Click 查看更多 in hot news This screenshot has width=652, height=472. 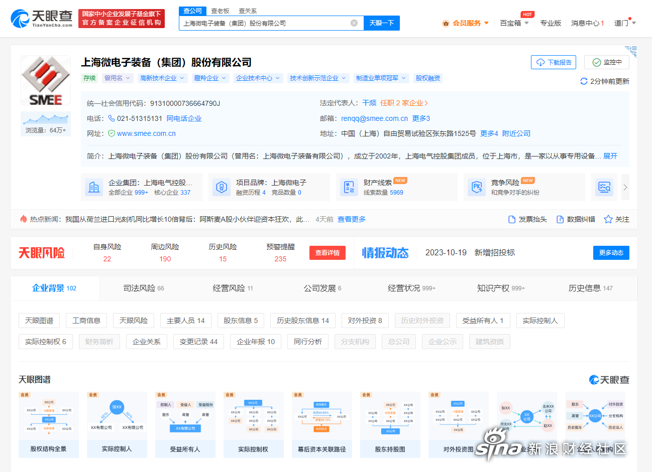click(352, 219)
